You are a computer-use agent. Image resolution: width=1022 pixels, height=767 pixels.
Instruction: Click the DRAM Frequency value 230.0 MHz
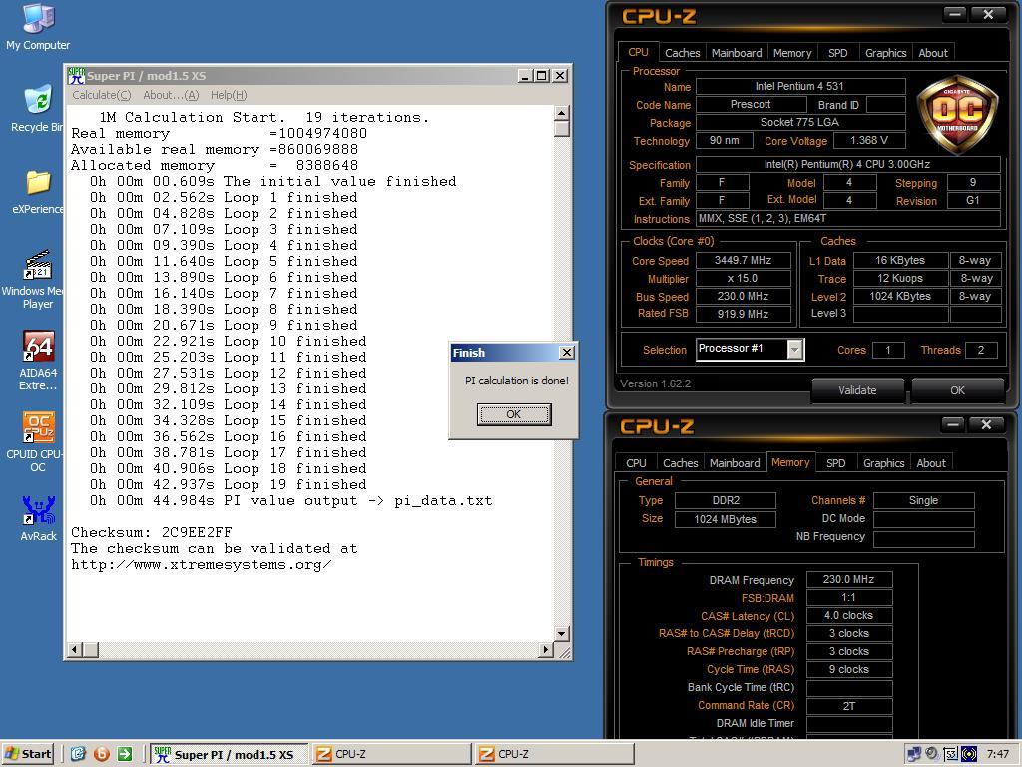pyautogui.click(x=848, y=579)
